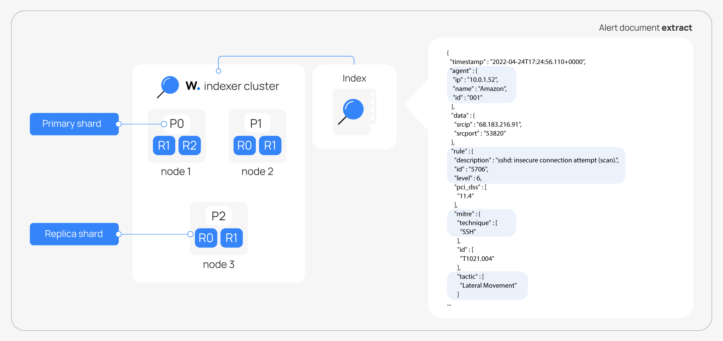Click the Primary shard label button
This screenshot has width=723, height=341.
pyautogui.click(x=74, y=124)
